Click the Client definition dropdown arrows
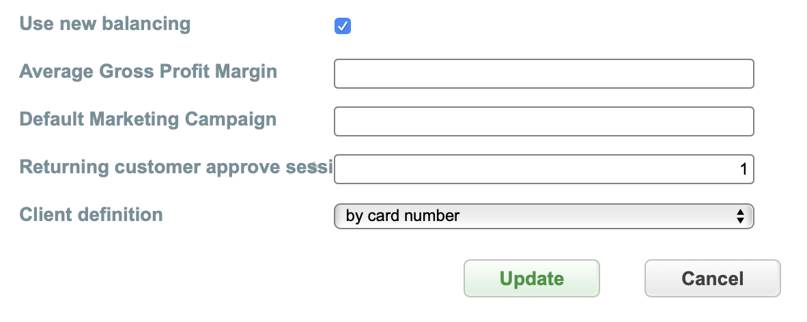 (739, 216)
